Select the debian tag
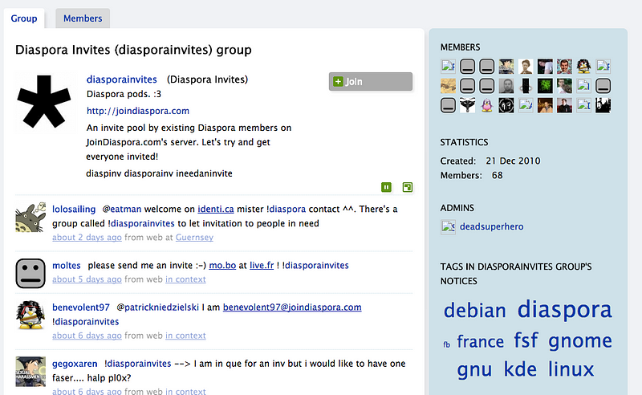The width and height of the screenshot is (642, 395). (475, 311)
